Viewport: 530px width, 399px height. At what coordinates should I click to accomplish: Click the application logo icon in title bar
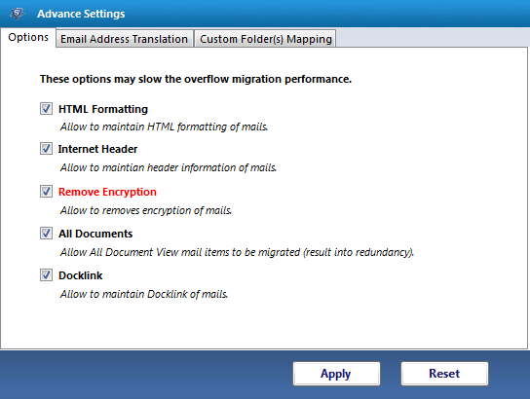18,14
